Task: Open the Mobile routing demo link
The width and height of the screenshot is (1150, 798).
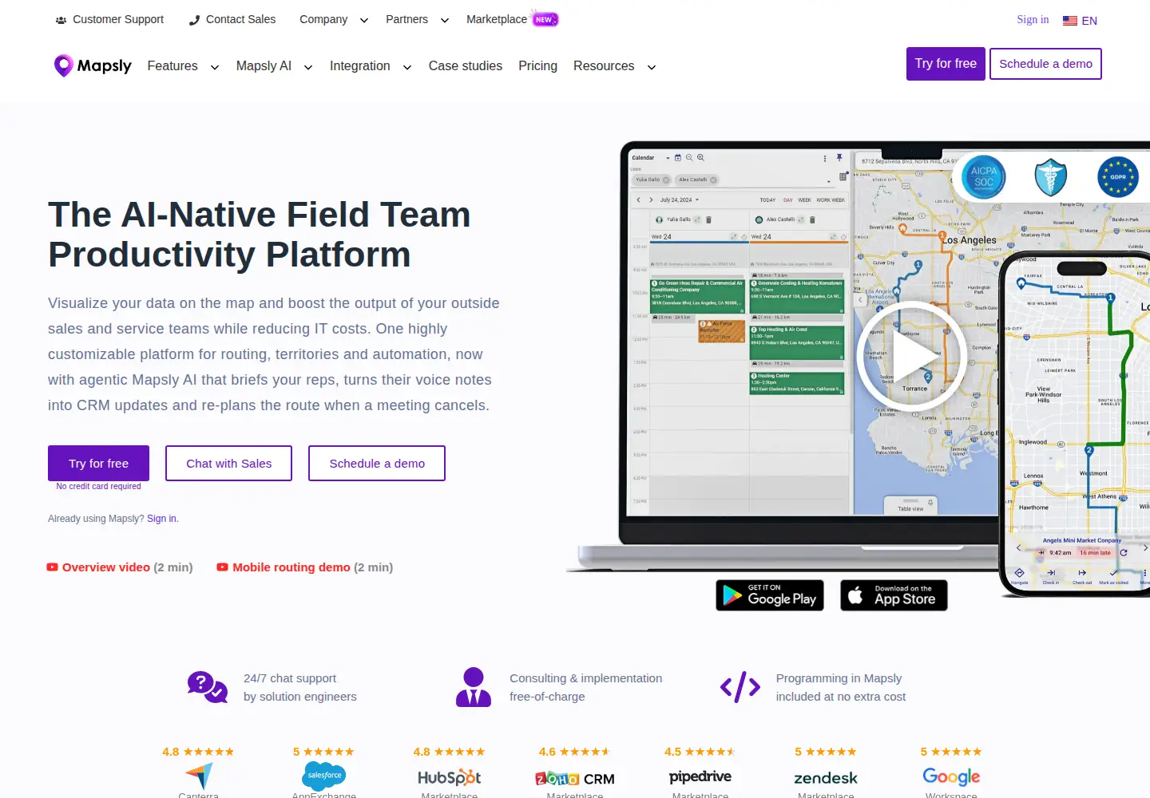Action: click(x=291, y=567)
